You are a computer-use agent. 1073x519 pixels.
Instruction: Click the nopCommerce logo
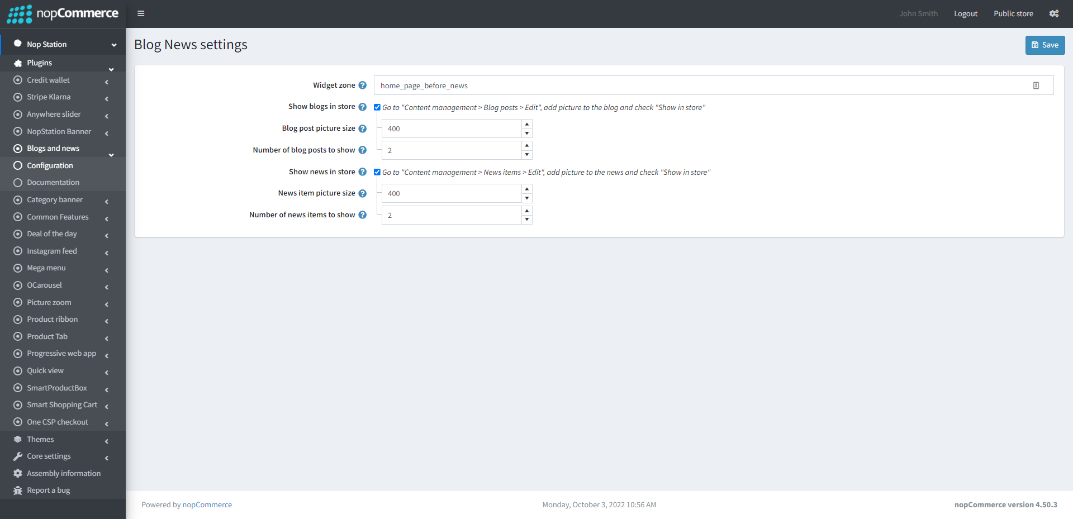tap(63, 14)
